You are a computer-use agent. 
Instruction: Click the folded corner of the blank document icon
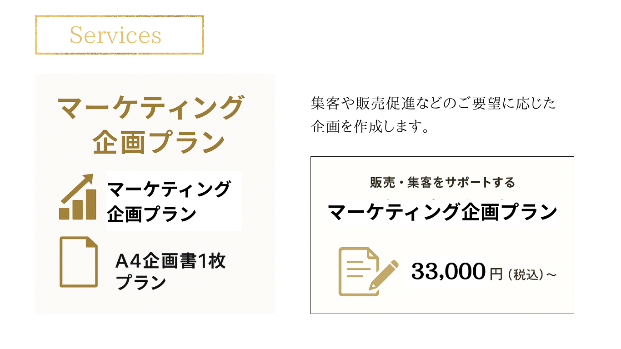(92, 242)
